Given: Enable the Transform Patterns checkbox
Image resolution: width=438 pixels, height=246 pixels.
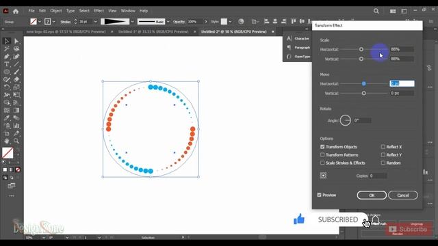Looking at the screenshot, I should [x=322, y=154].
